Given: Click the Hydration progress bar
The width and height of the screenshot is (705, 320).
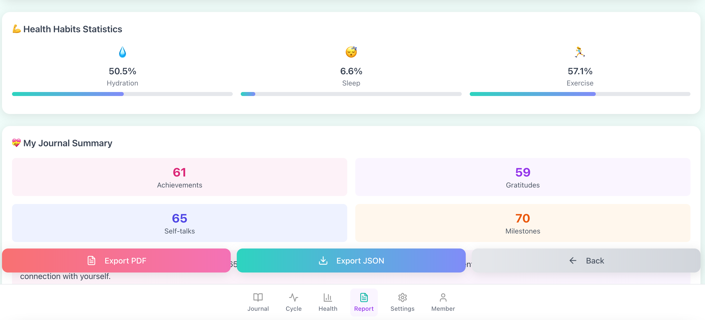Looking at the screenshot, I should (x=122, y=94).
